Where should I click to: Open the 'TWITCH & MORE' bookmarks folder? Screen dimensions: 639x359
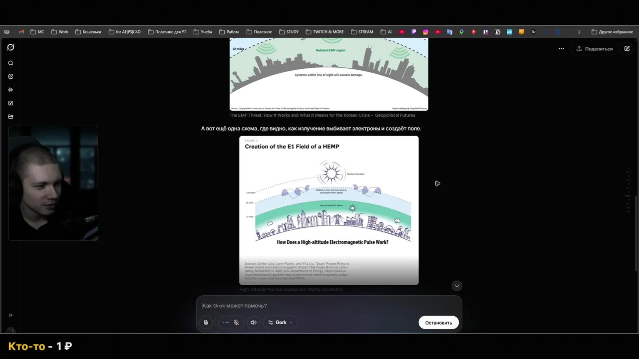(x=324, y=32)
